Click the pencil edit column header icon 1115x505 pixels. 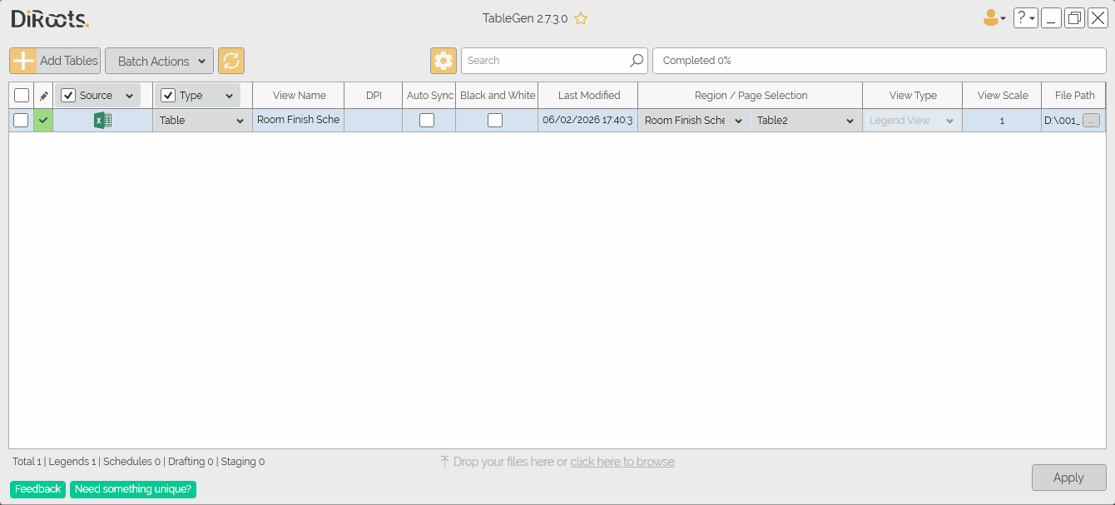43,96
